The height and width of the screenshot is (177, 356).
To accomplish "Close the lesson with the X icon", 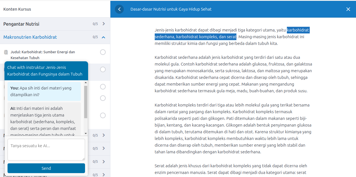I will click(348, 9).
